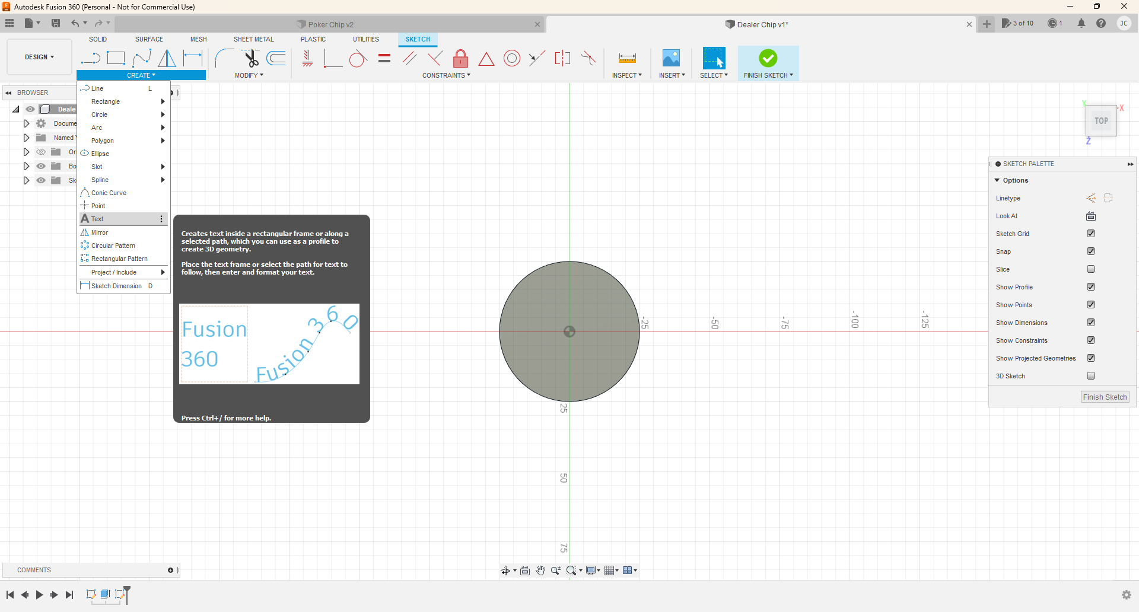This screenshot has height=612, width=1139.
Task: Enable the Slice checkbox
Action: click(x=1090, y=269)
